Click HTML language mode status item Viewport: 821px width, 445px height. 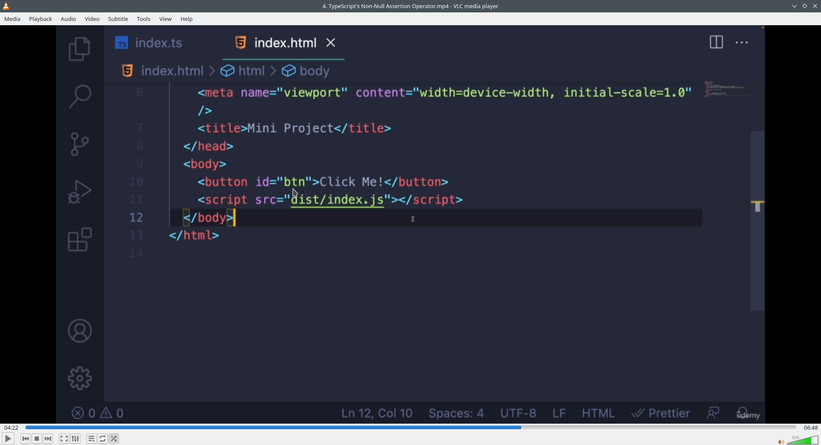coord(598,413)
